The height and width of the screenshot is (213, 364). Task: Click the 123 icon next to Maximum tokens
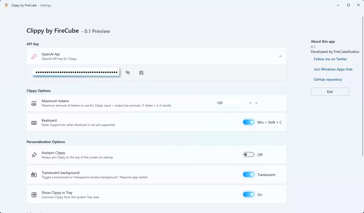click(x=34, y=103)
